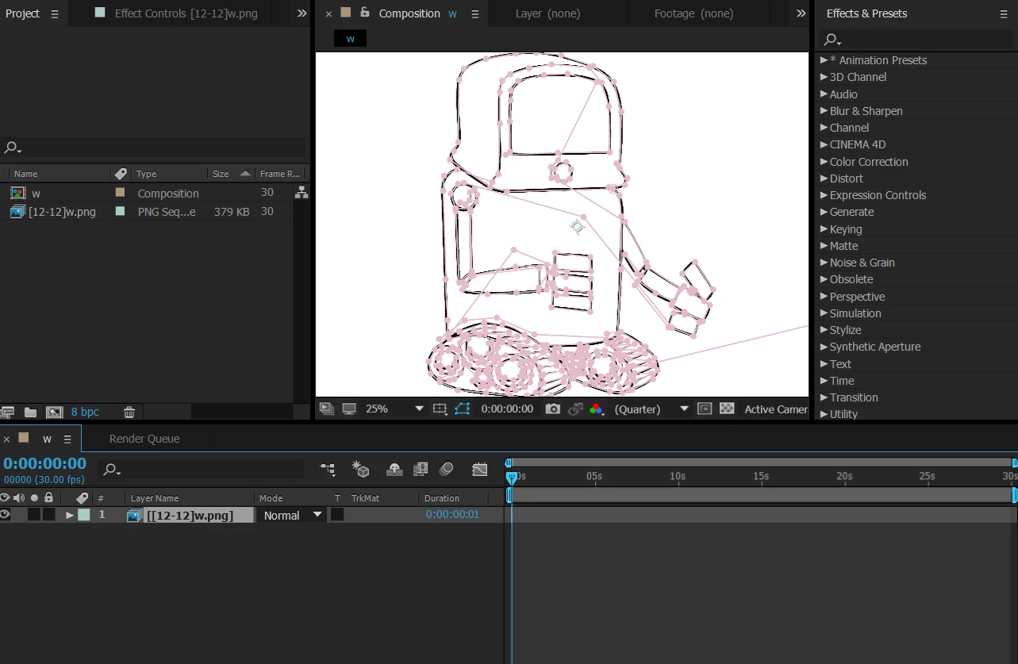The width and height of the screenshot is (1018, 664).
Task: Hide the [12-12]w.png layer with eye
Action: (x=6, y=515)
